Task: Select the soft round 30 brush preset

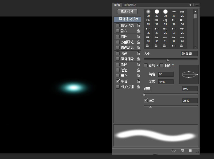Action: point(148,13)
